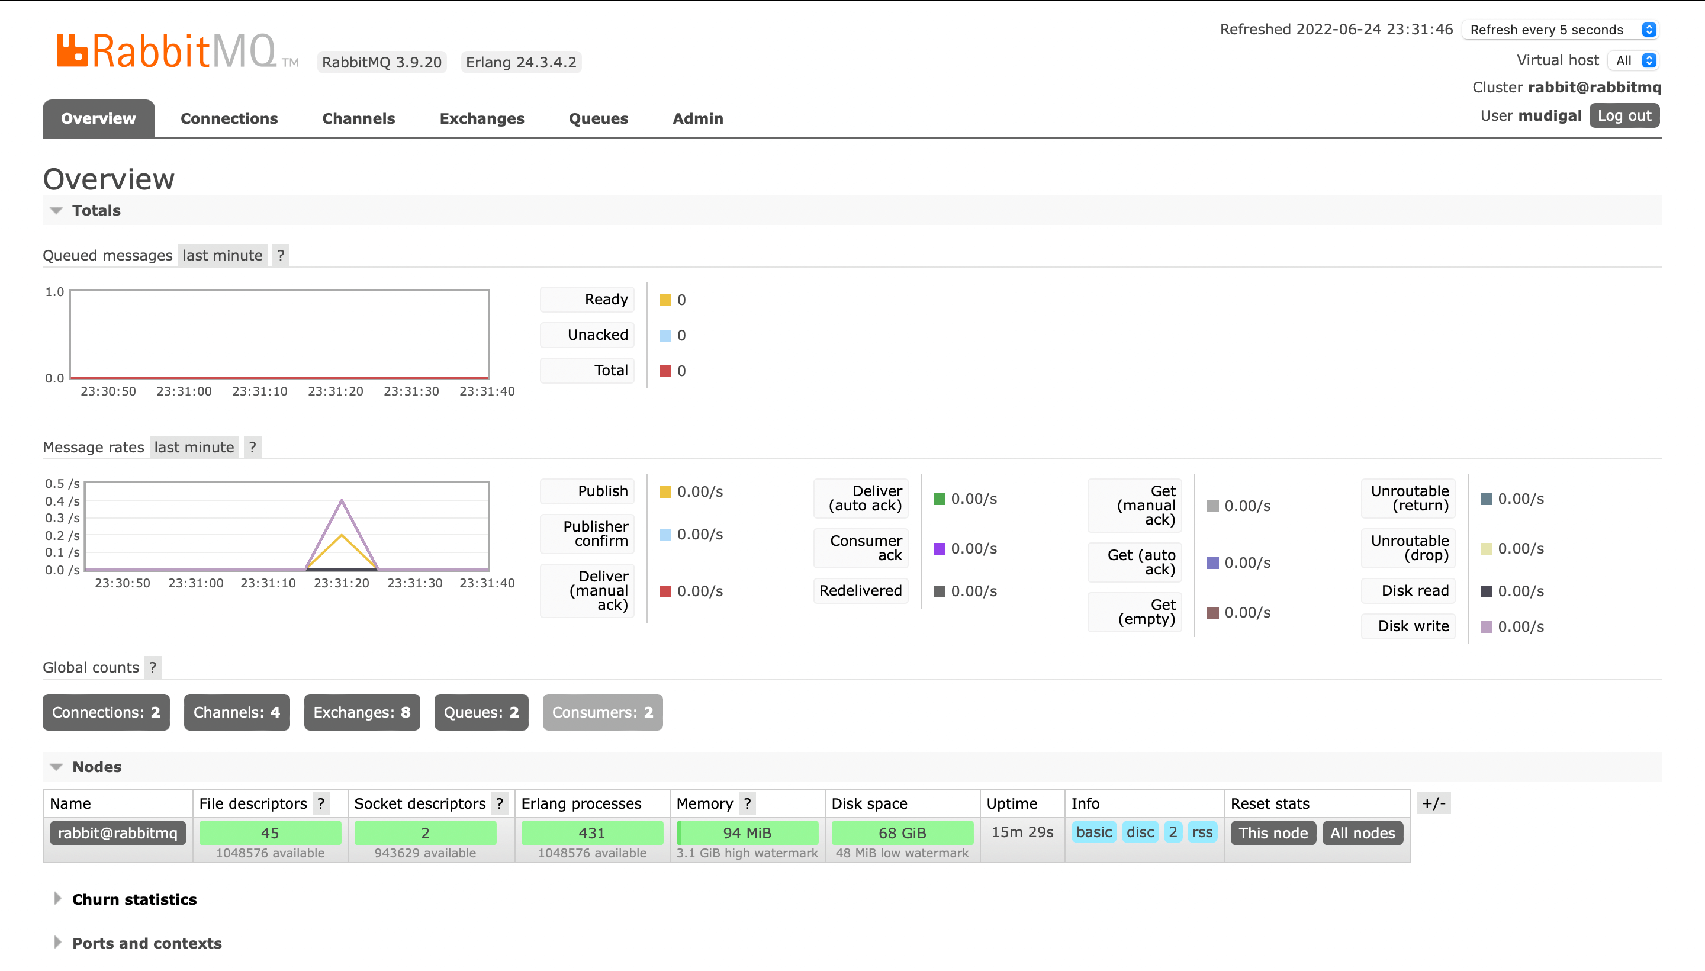The height and width of the screenshot is (971, 1705).
Task: Click the Log out button
Action: pyautogui.click(x=1624, y=116)
